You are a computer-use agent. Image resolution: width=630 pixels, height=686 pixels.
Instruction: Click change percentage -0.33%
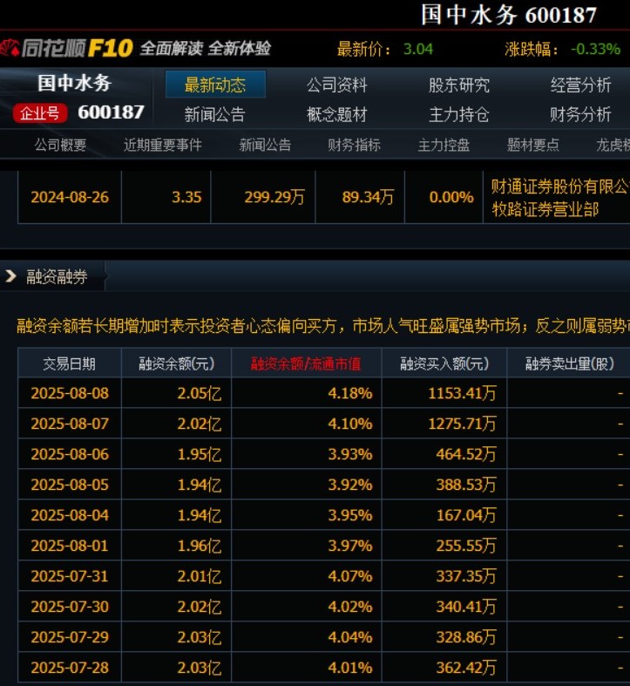coord(595,49)
